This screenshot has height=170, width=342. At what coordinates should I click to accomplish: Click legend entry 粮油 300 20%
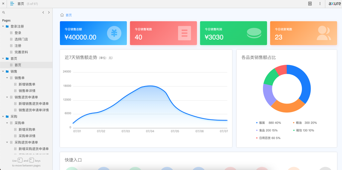click(x=305, y=123)
